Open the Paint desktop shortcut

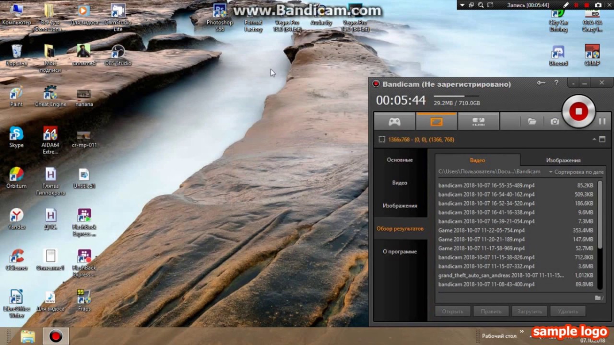pos(16,96)
